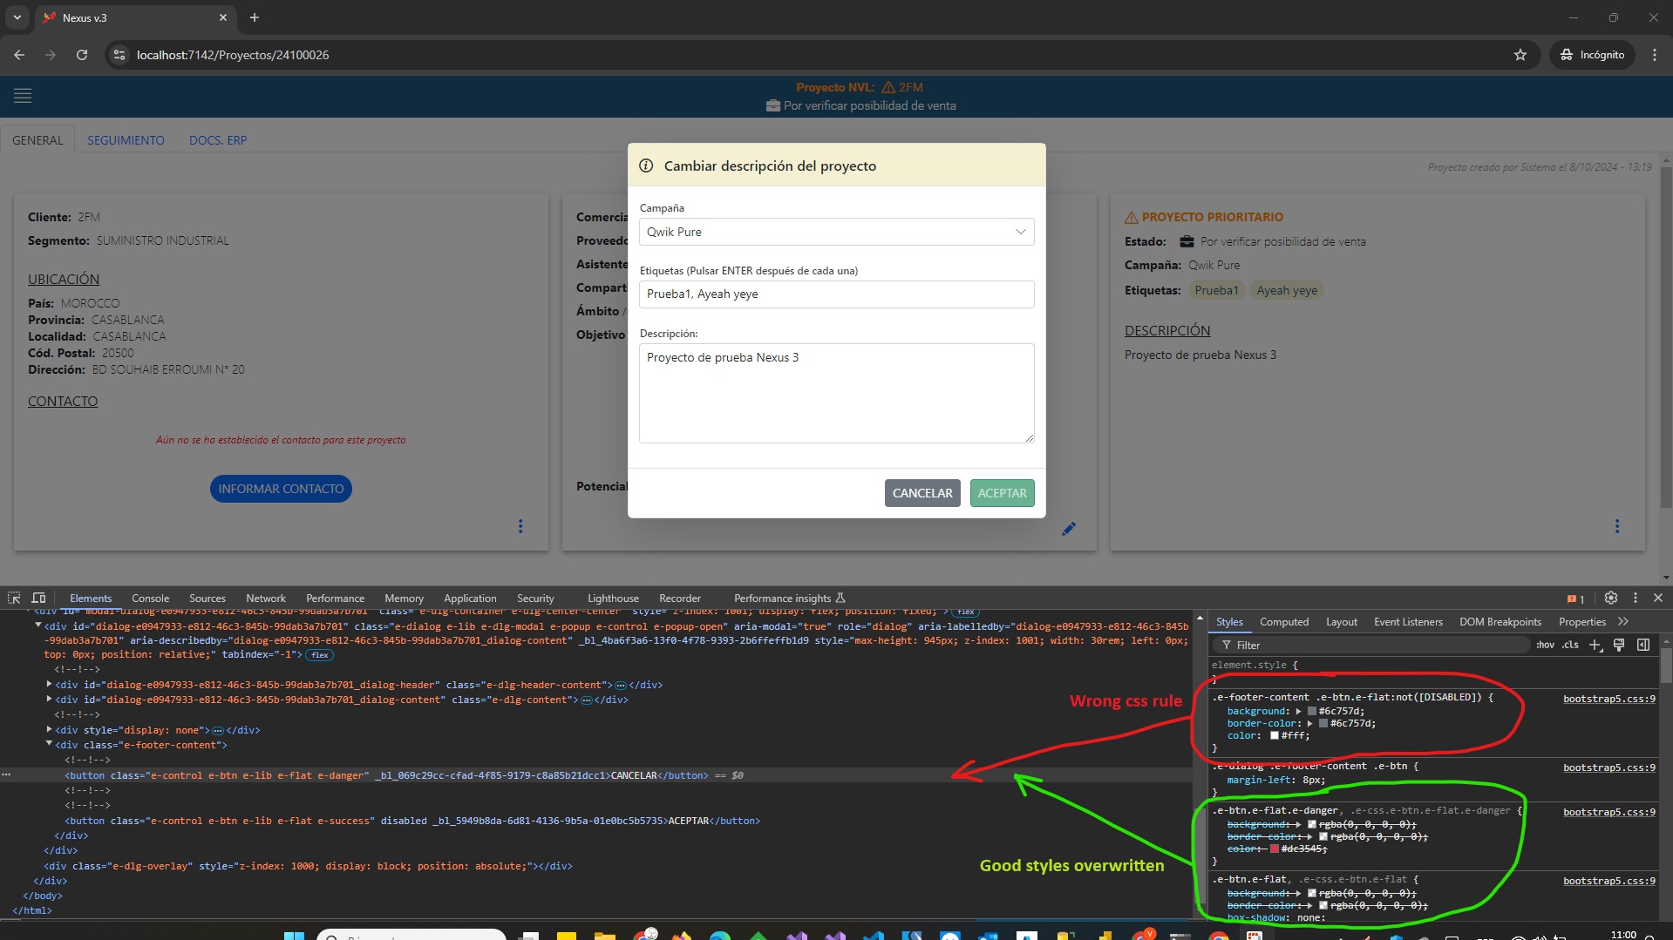The image size is (1673, 940).
Task: Click the inspect element picker icon
Action: [x=14, y=598]
